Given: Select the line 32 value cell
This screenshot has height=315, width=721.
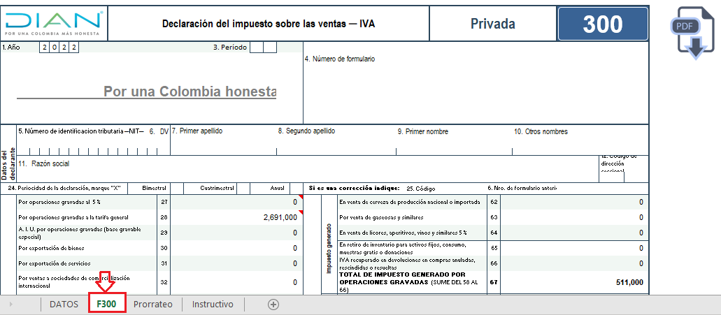Looking at the screenshot, I should pyautogui.click(x=237, y=282).
